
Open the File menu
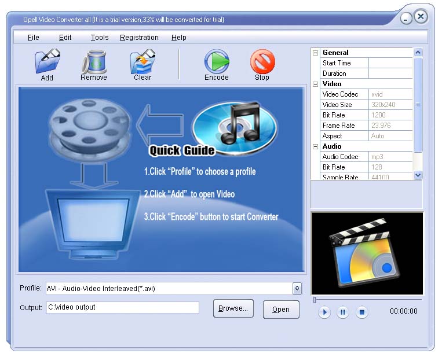[34, 38]
